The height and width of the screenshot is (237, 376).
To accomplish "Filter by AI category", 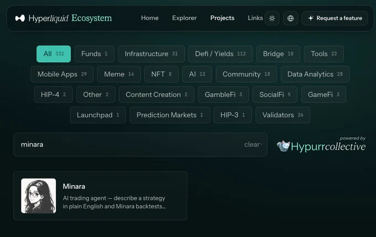I will tap(197, 74).
